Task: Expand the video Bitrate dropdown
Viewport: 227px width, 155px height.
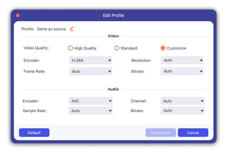Action: 182,71
